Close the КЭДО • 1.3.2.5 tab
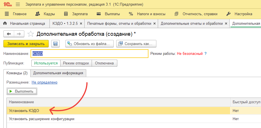 81,24
